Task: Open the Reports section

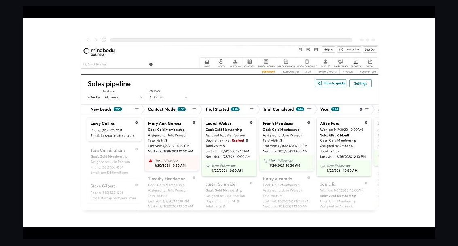Action: [356, 63]
